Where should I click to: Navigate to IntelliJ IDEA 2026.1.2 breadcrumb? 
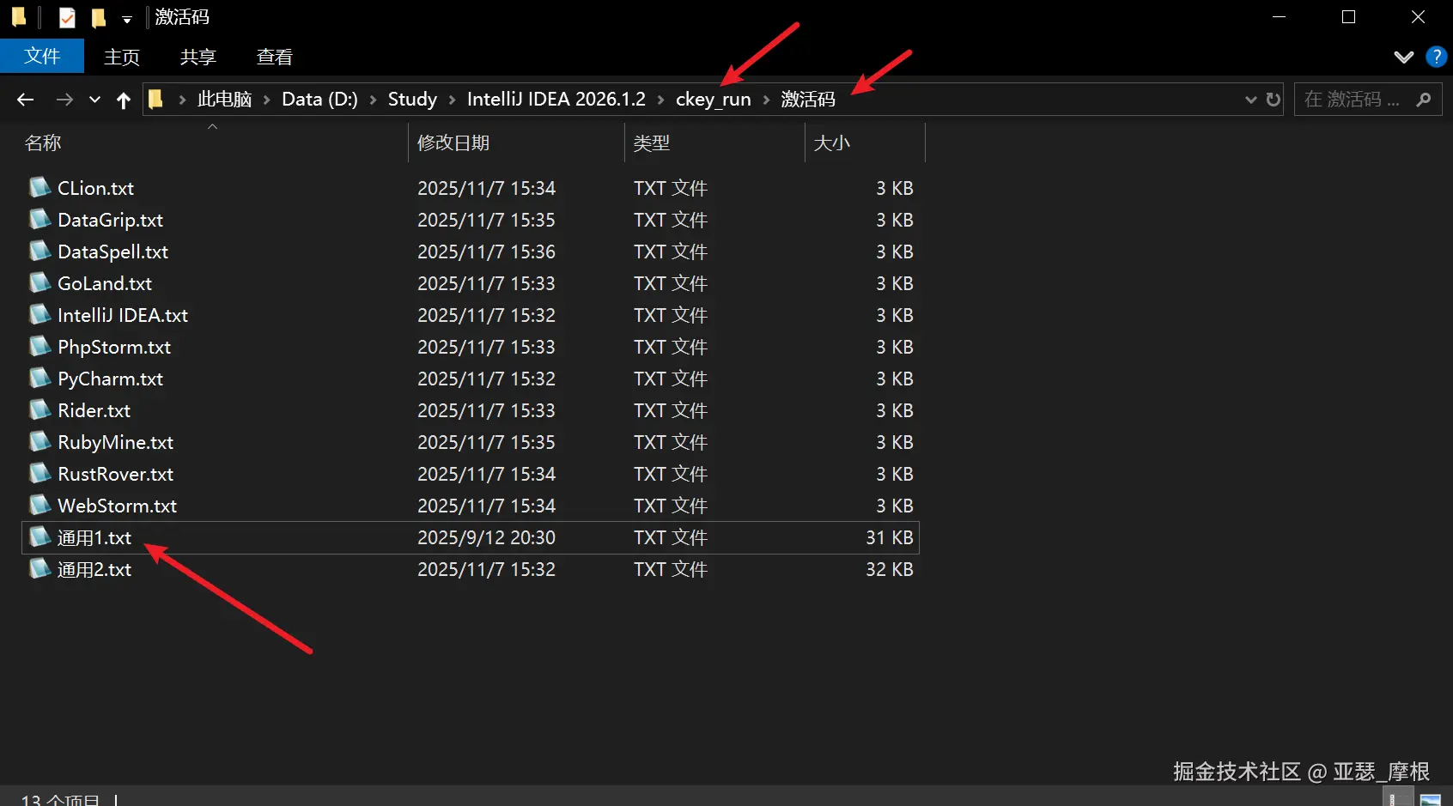(x=556, y=99)
